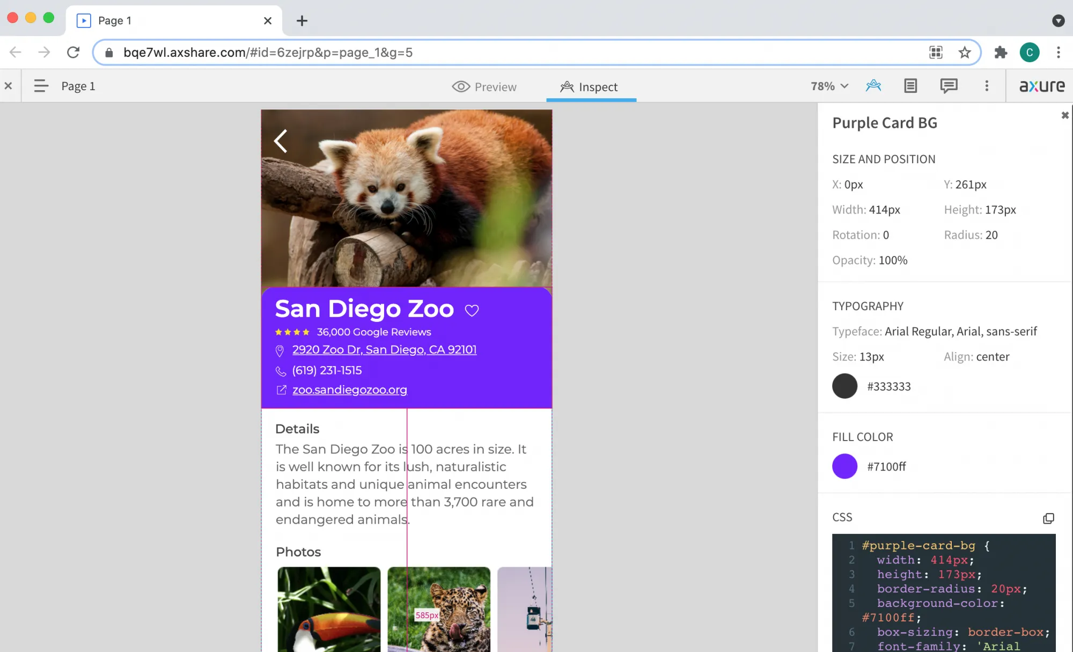Click the #333333 typography color swatch
The width and height of the screenshot is (1073, 652).
tap(844, 386)
